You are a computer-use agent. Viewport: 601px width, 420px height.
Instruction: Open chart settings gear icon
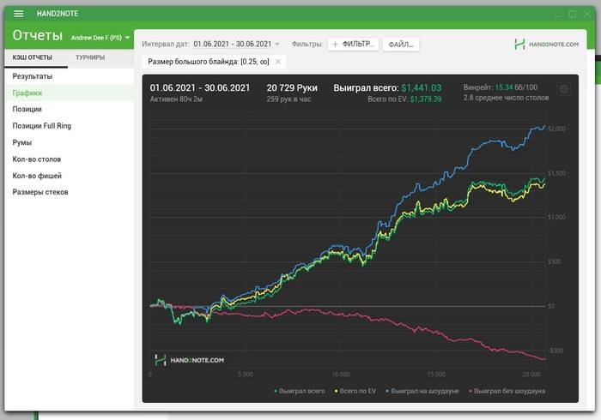coord(563,89)
